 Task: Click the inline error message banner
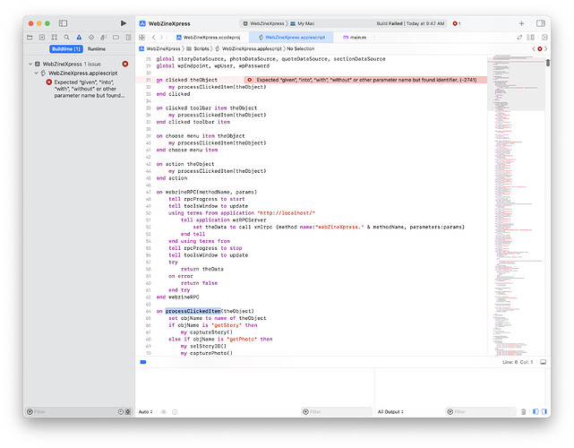366,80
